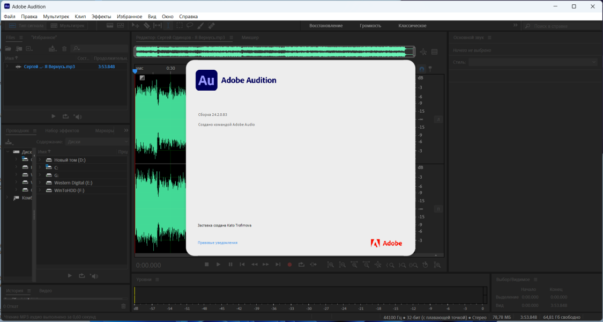Click the Record button in transport
The width and height of the screenshot is (603, 322).
click(x=289, y=265)
